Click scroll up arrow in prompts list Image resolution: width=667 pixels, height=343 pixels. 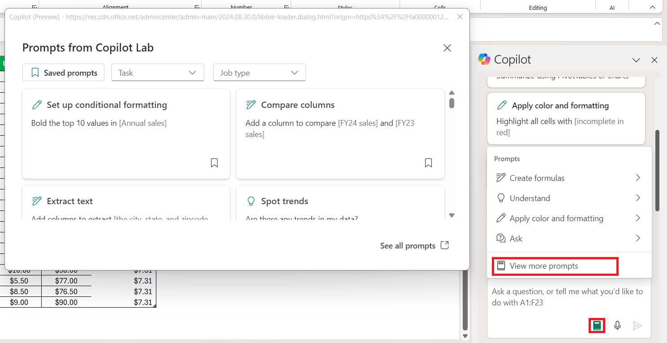click(452, 93)
